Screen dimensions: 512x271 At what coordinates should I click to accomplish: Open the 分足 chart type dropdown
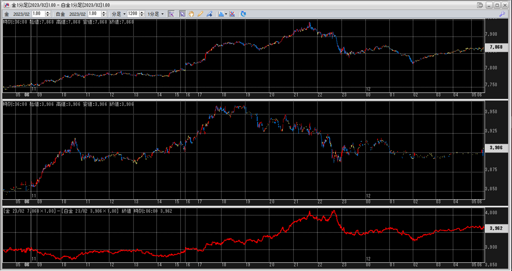pos(118,14)
